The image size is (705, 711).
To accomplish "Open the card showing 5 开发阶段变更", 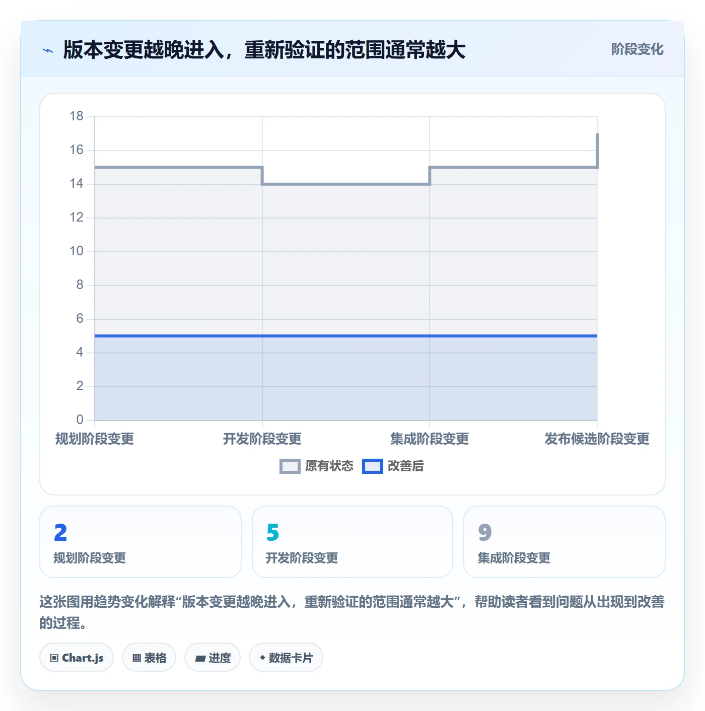I will pos(352,542).
